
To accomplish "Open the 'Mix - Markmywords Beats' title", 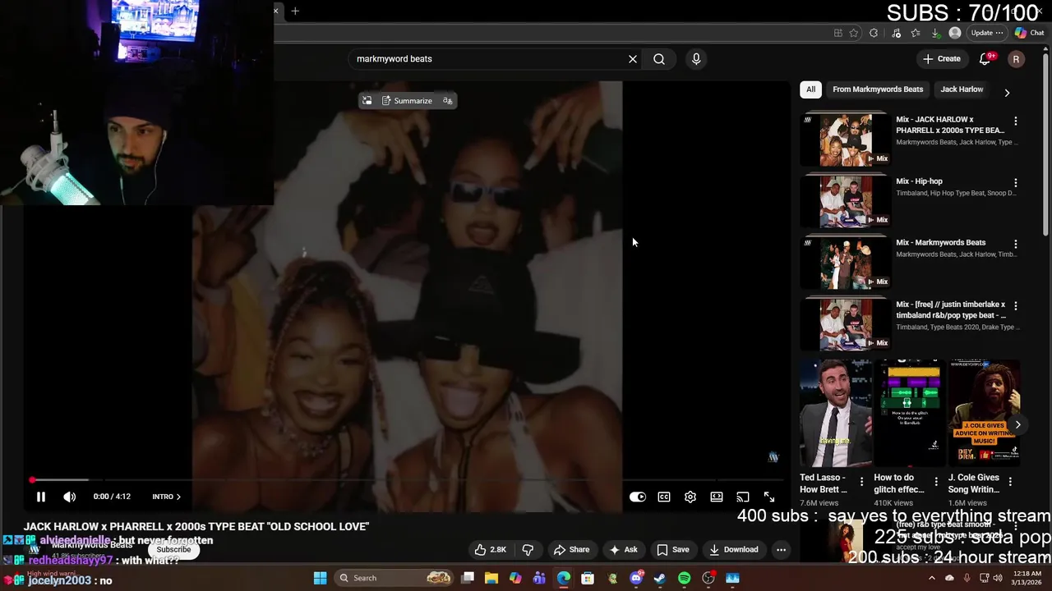I will point(940,243).
